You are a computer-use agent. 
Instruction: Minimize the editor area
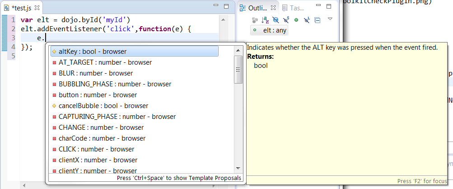tap(215, 5)
